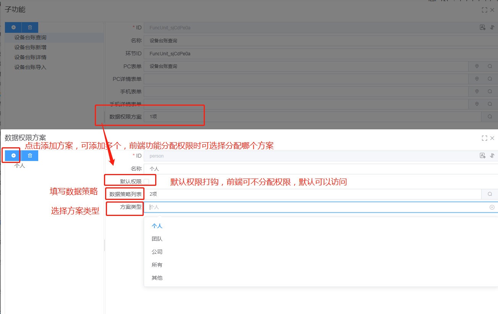Click search icon in 数据权限方案 field
This screenshot has width=498, height=314.
click(x=490, y=117)
